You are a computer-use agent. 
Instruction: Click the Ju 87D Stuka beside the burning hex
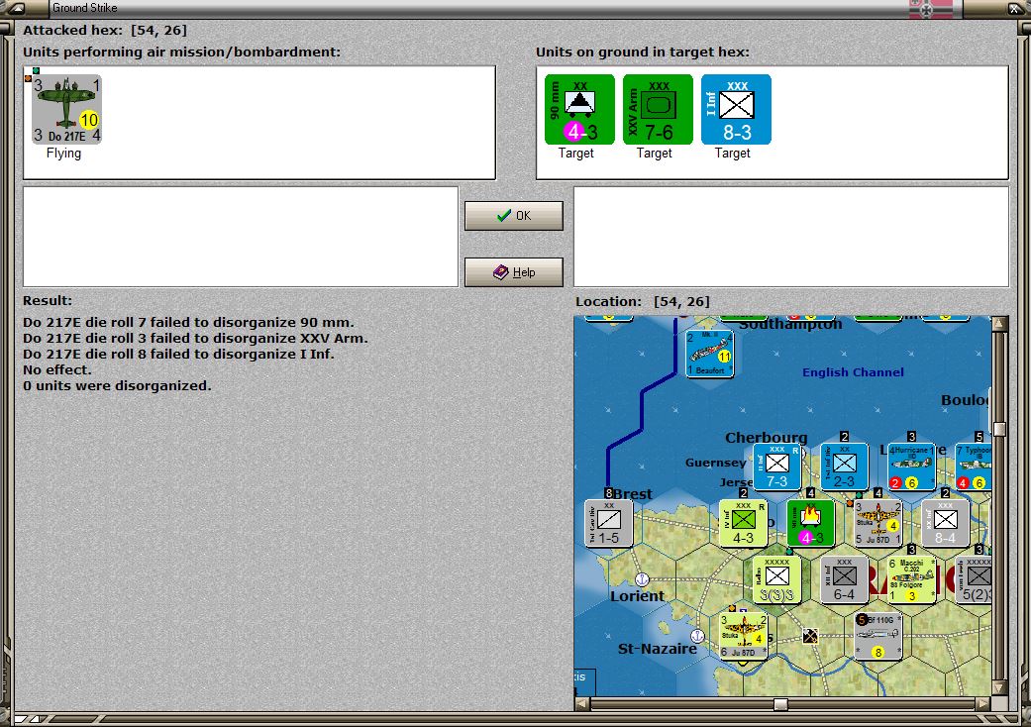click(877, 523)
